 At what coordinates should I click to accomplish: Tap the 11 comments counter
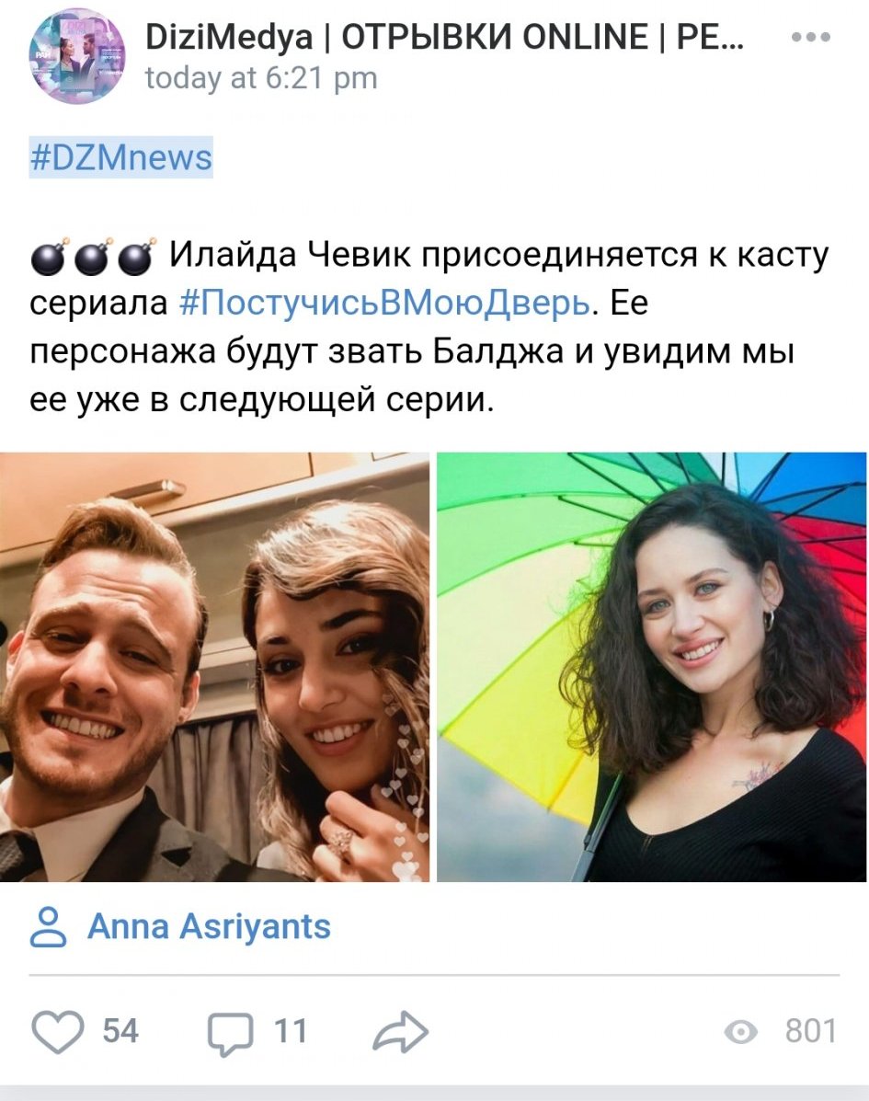[x=291, y=1031]
